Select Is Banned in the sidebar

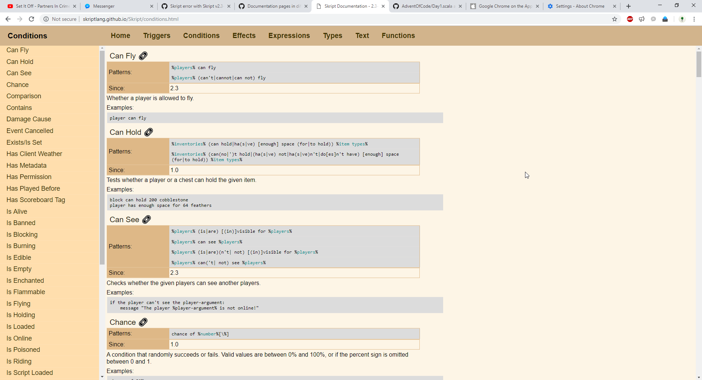click(x=20, y=223)
